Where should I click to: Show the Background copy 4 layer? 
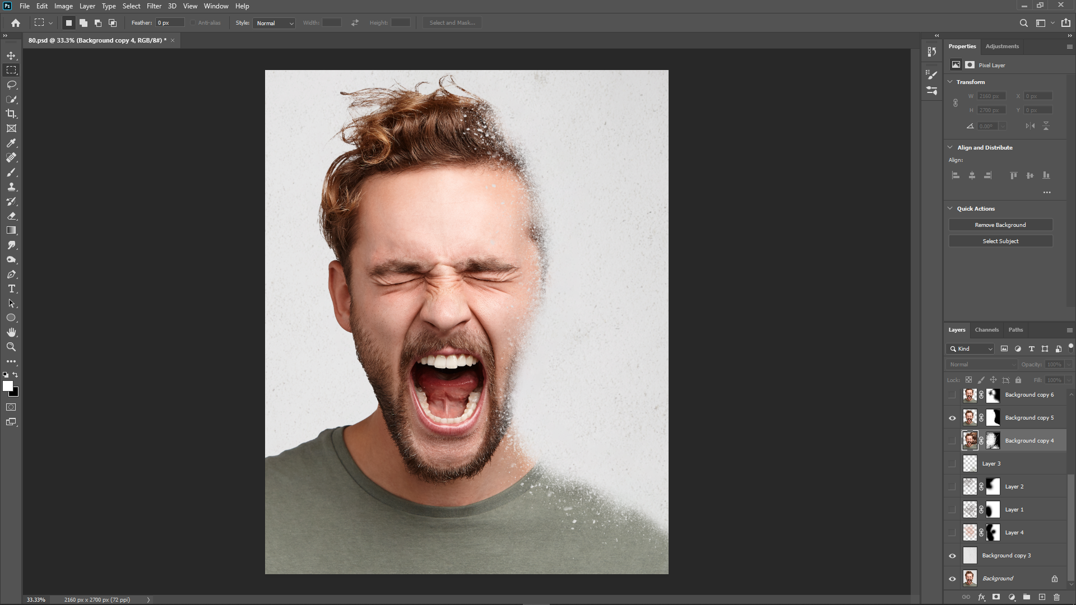(952, 441)
